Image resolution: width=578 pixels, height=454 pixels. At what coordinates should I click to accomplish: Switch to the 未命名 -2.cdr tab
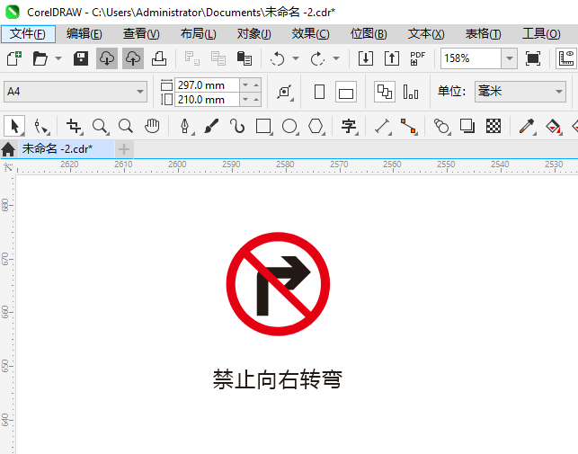click(66, 149)
